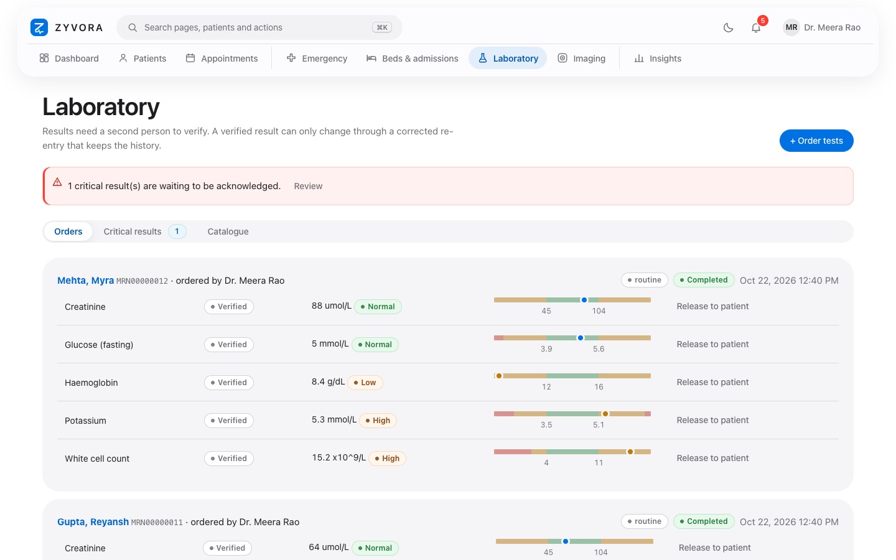Click the critical alert warning triangle icon
This screenshot has height=560, width=896.
click(x=57, y=182)
